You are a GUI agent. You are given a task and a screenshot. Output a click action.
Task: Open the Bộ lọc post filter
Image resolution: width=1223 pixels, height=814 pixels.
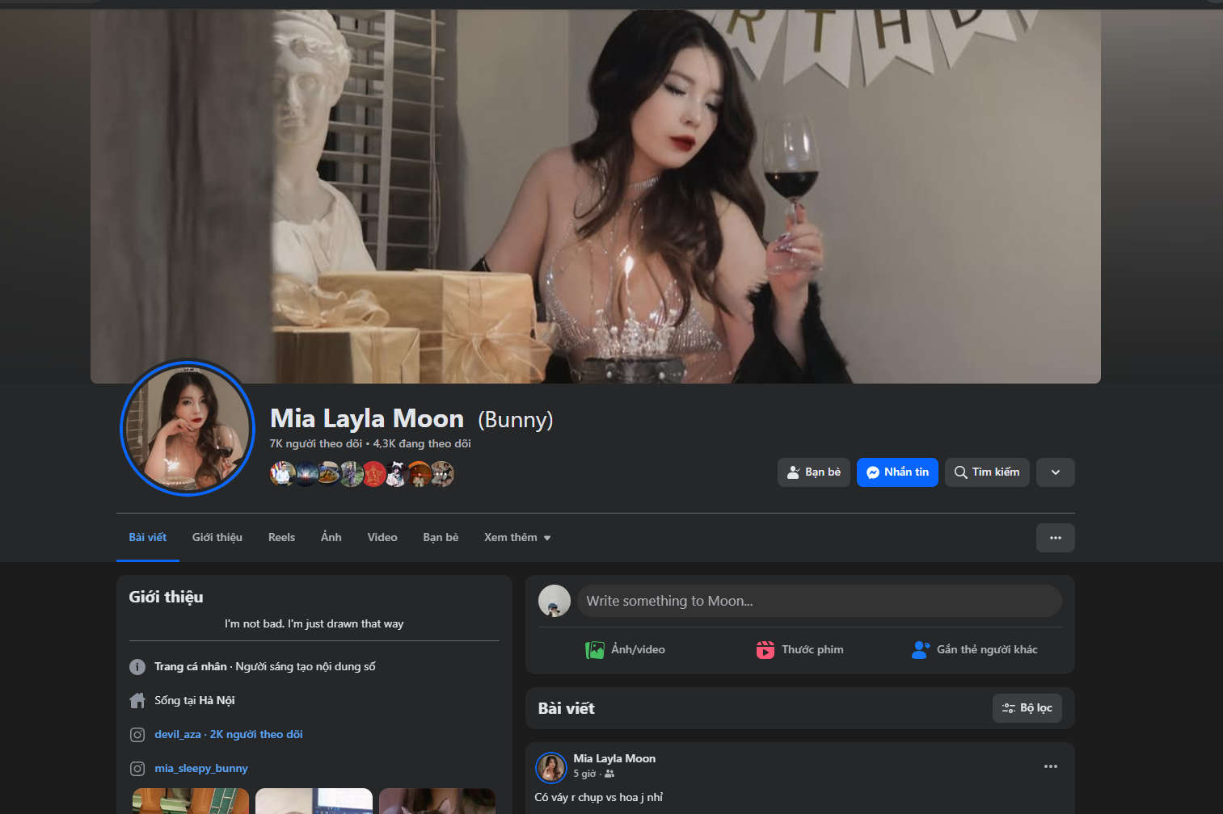(1027, 708)
